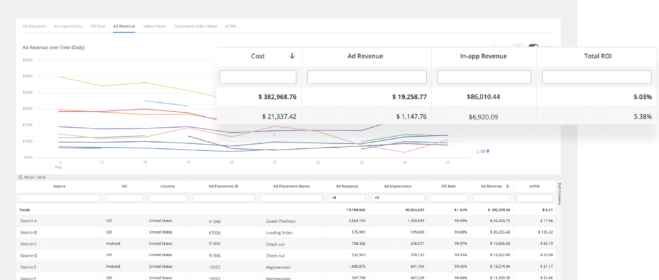Select the Ad Revenue tab
This screenshot has width=659, height=280.
coord(124,26)
